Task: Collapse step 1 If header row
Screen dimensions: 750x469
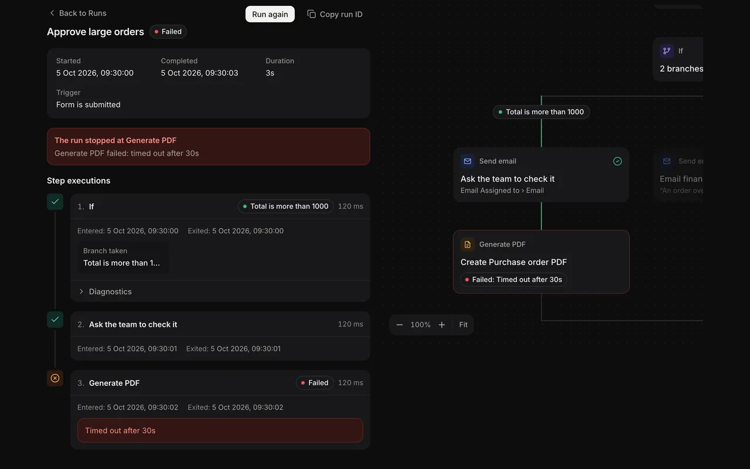Action: click(x=220, y=206)
